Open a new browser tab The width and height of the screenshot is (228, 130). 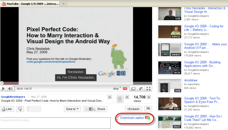64,4
